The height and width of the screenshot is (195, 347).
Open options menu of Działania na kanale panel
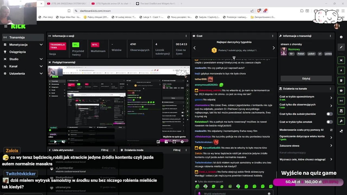click(x=330, y=89)
